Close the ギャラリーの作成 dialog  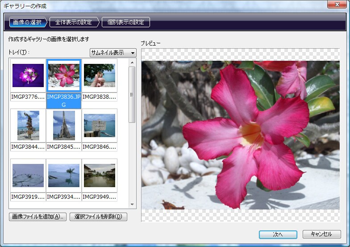pyautogui.click(x=337, y=4)
